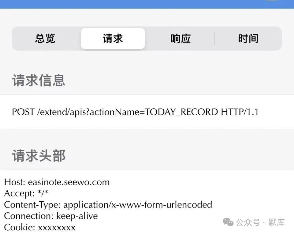294x234 pixels.
Task: Click the Content-Type header label
Action: (x=32, y=205)
